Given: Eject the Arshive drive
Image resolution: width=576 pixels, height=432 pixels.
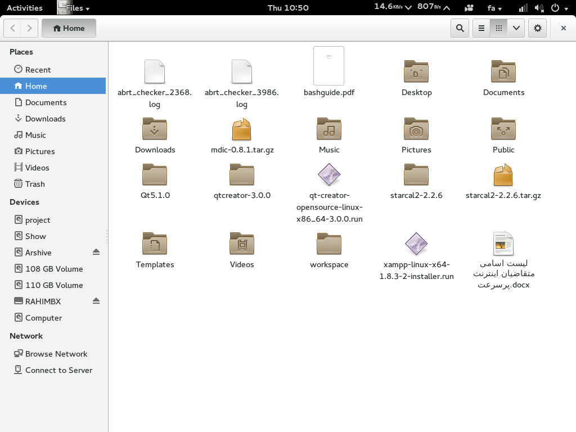Looking at the screenshot, I should (96, 252).
